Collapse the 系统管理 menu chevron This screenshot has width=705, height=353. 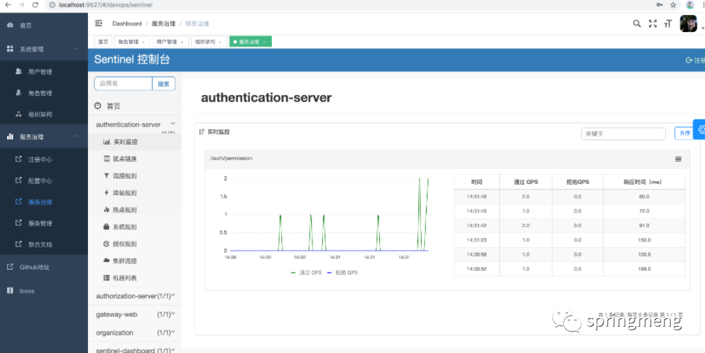[77, 48]
